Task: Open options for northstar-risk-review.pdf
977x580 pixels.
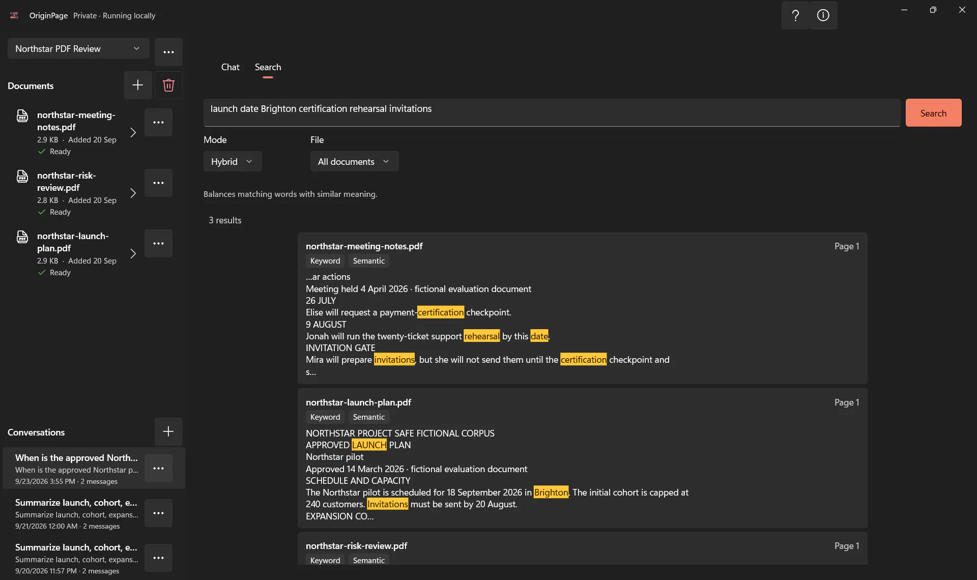Action: pos(158,183)
